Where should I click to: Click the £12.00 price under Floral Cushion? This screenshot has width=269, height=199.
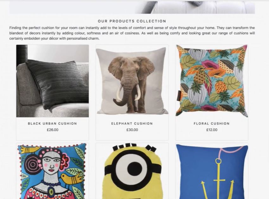click(212, 130)
